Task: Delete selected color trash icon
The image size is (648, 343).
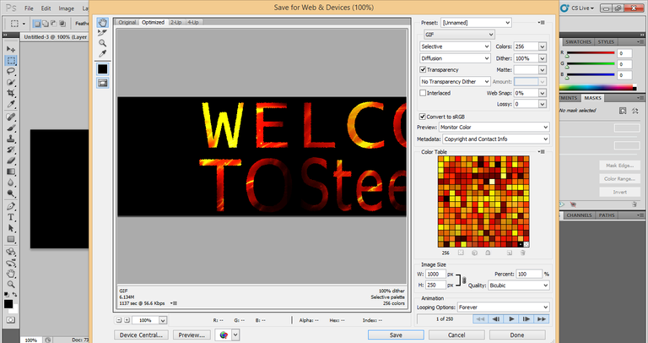Action: (x=523, y=253)
